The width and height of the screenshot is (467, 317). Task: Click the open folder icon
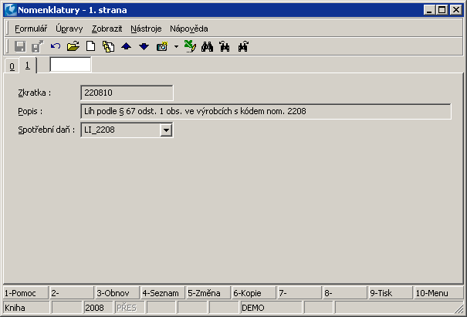click(73, 46)
